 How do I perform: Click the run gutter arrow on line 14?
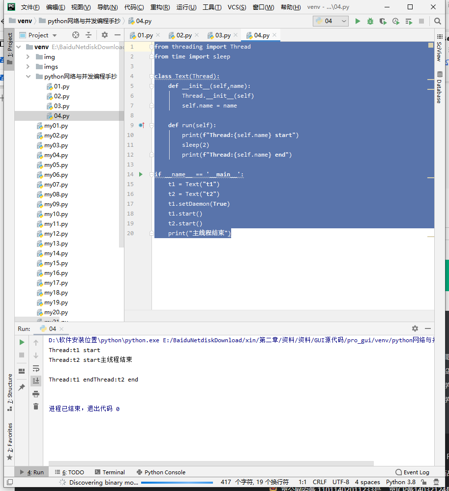(x=141, y=174)
